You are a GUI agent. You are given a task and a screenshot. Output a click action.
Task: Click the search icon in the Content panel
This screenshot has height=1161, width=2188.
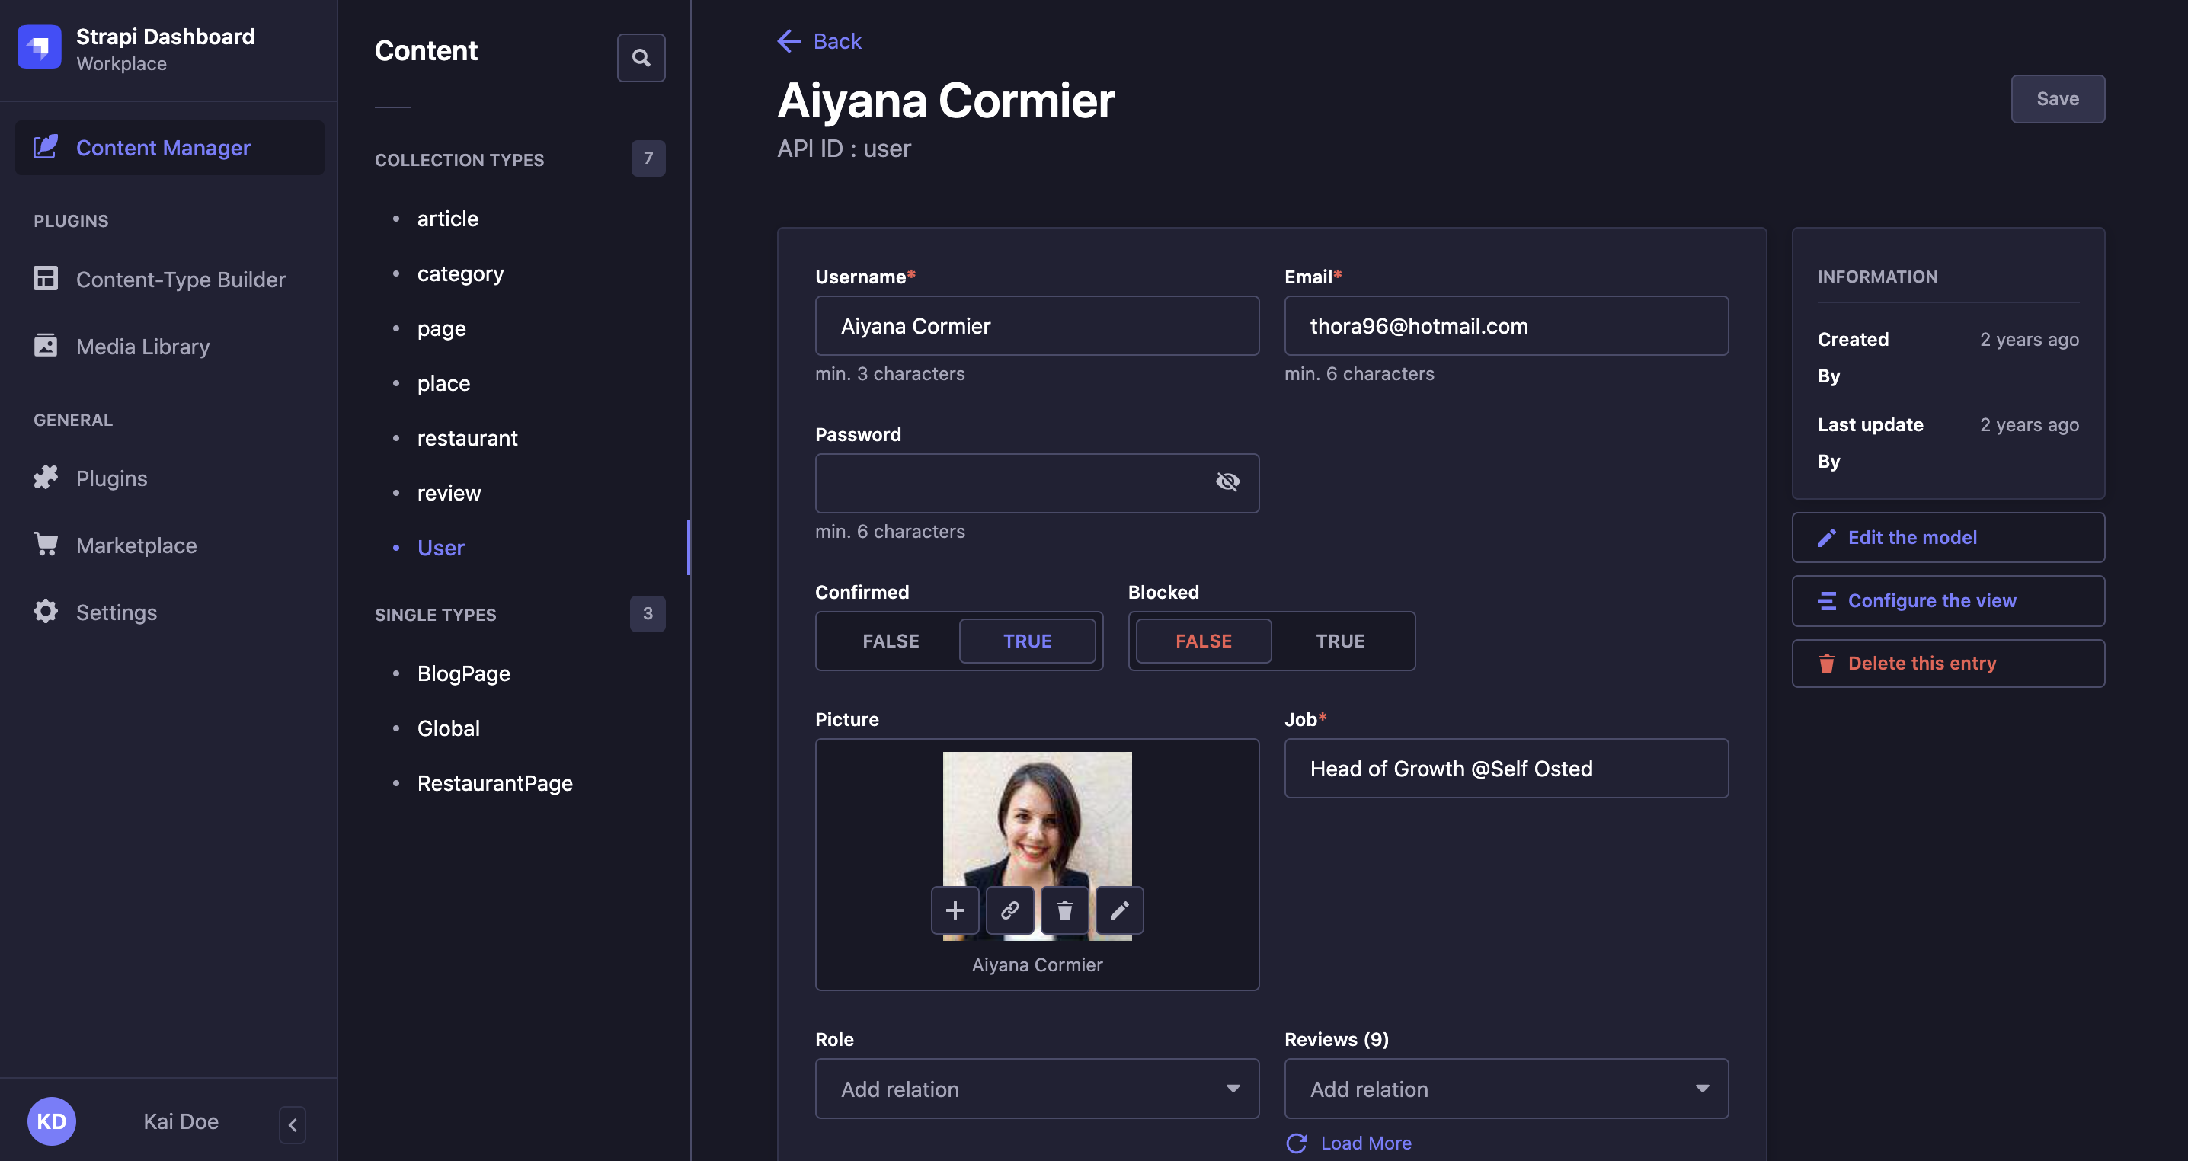[x=641, y=57]
